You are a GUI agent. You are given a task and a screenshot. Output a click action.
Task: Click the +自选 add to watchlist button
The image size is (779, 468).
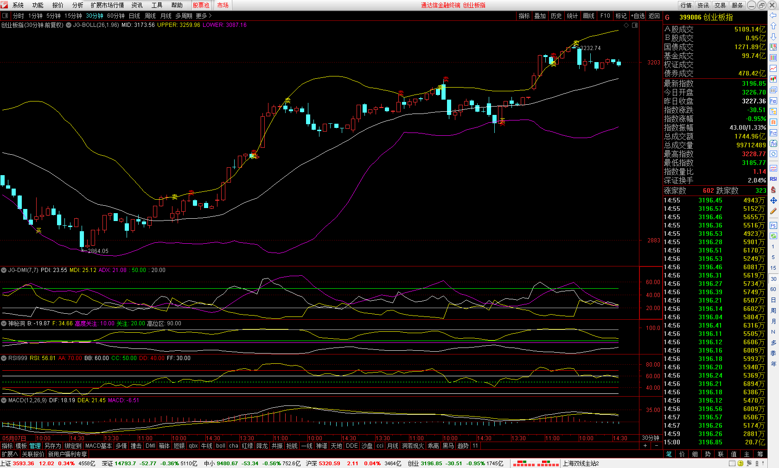coord(638,16)
